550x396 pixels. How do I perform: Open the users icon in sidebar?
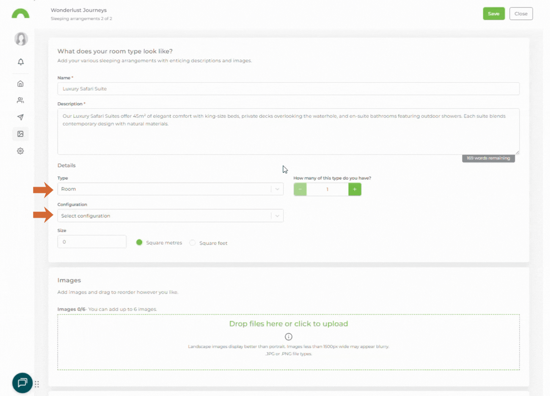tap(21, 100)
